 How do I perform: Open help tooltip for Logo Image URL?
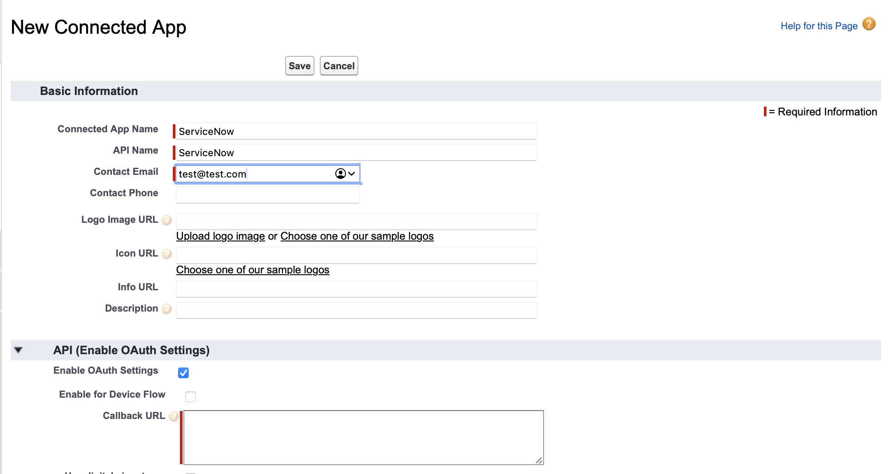coord(166,220)
